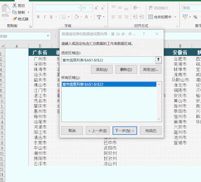Open Clipboard group dialog launcher
Image resolution: width=201 pixels, height=182 pixels.
point(31,26)
